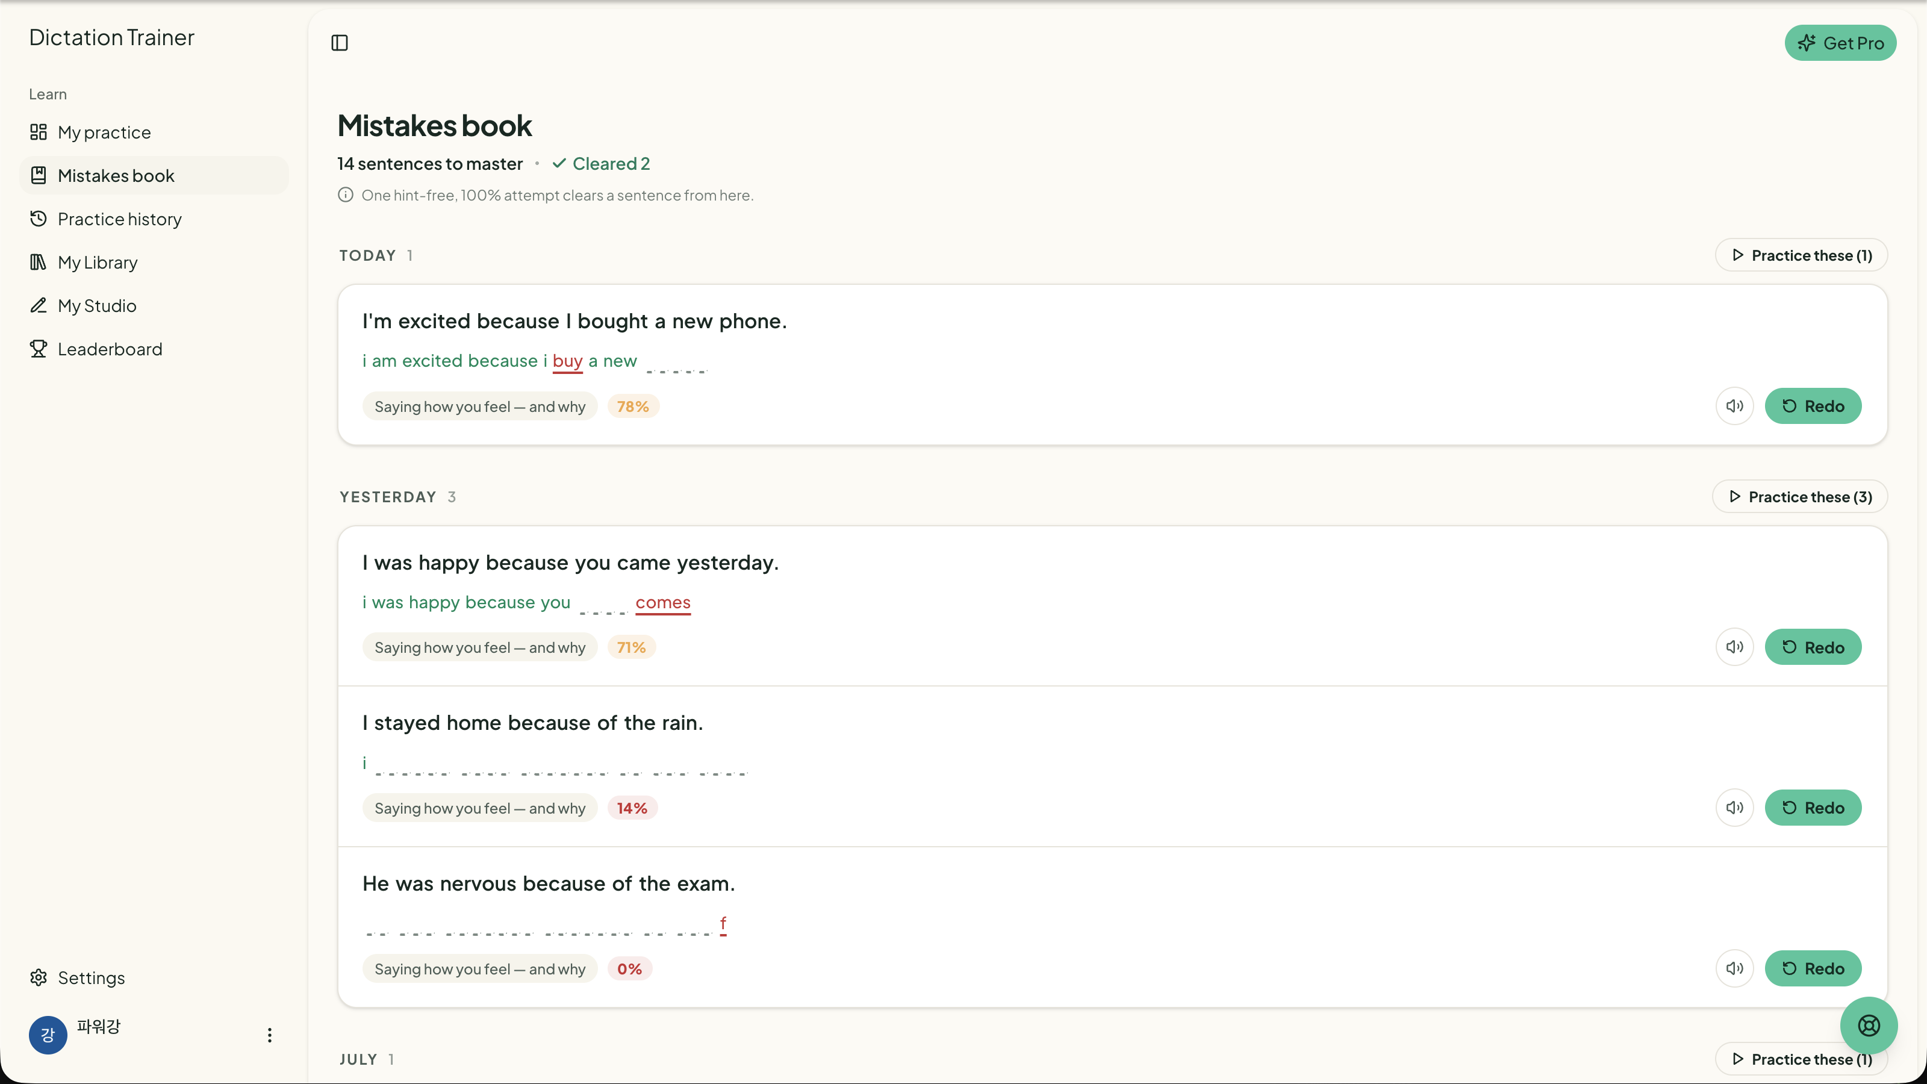Click the info icon next to the hint-free note
The width and height of the screenshot is (1927, 1084).
click(346, 195)
